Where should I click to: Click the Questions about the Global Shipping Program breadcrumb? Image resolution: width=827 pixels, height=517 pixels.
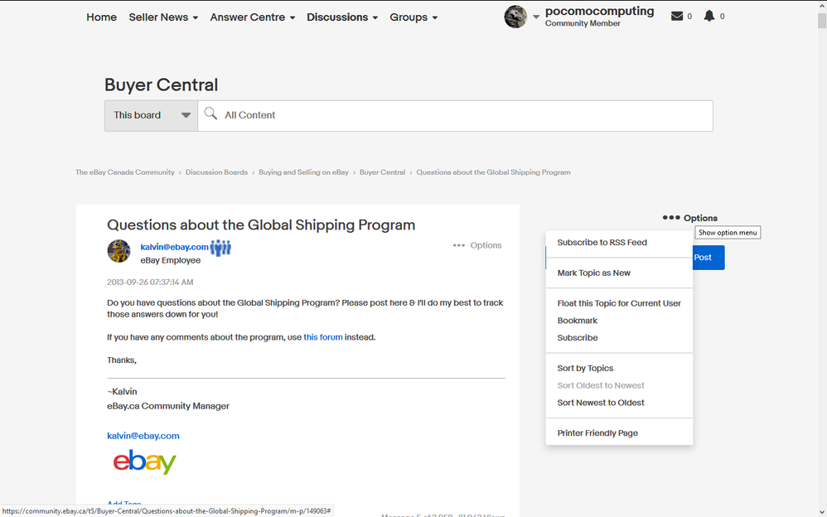(493, 172)
